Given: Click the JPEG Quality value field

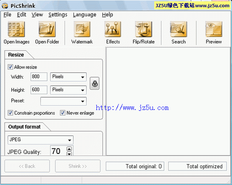Looking at the screenshot, I should pyautogui.click(x=58, y=151).
